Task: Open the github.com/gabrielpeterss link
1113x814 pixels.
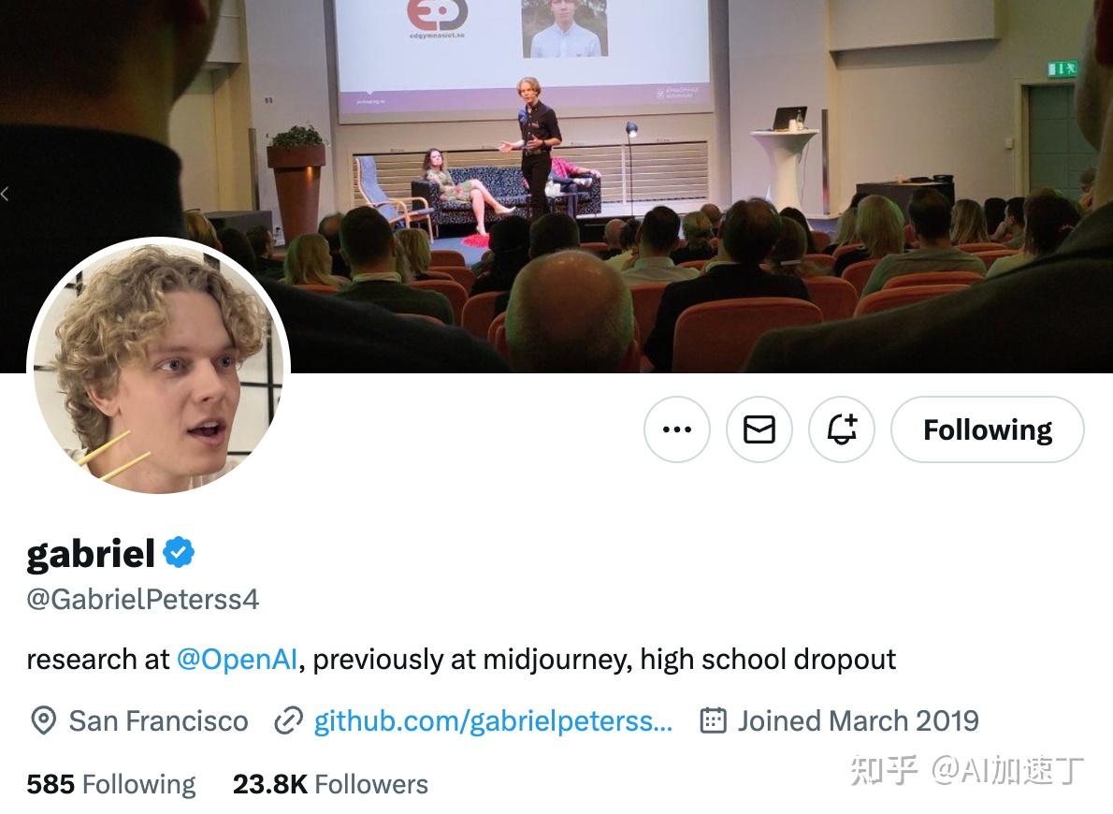Action: tap(493, 720)
